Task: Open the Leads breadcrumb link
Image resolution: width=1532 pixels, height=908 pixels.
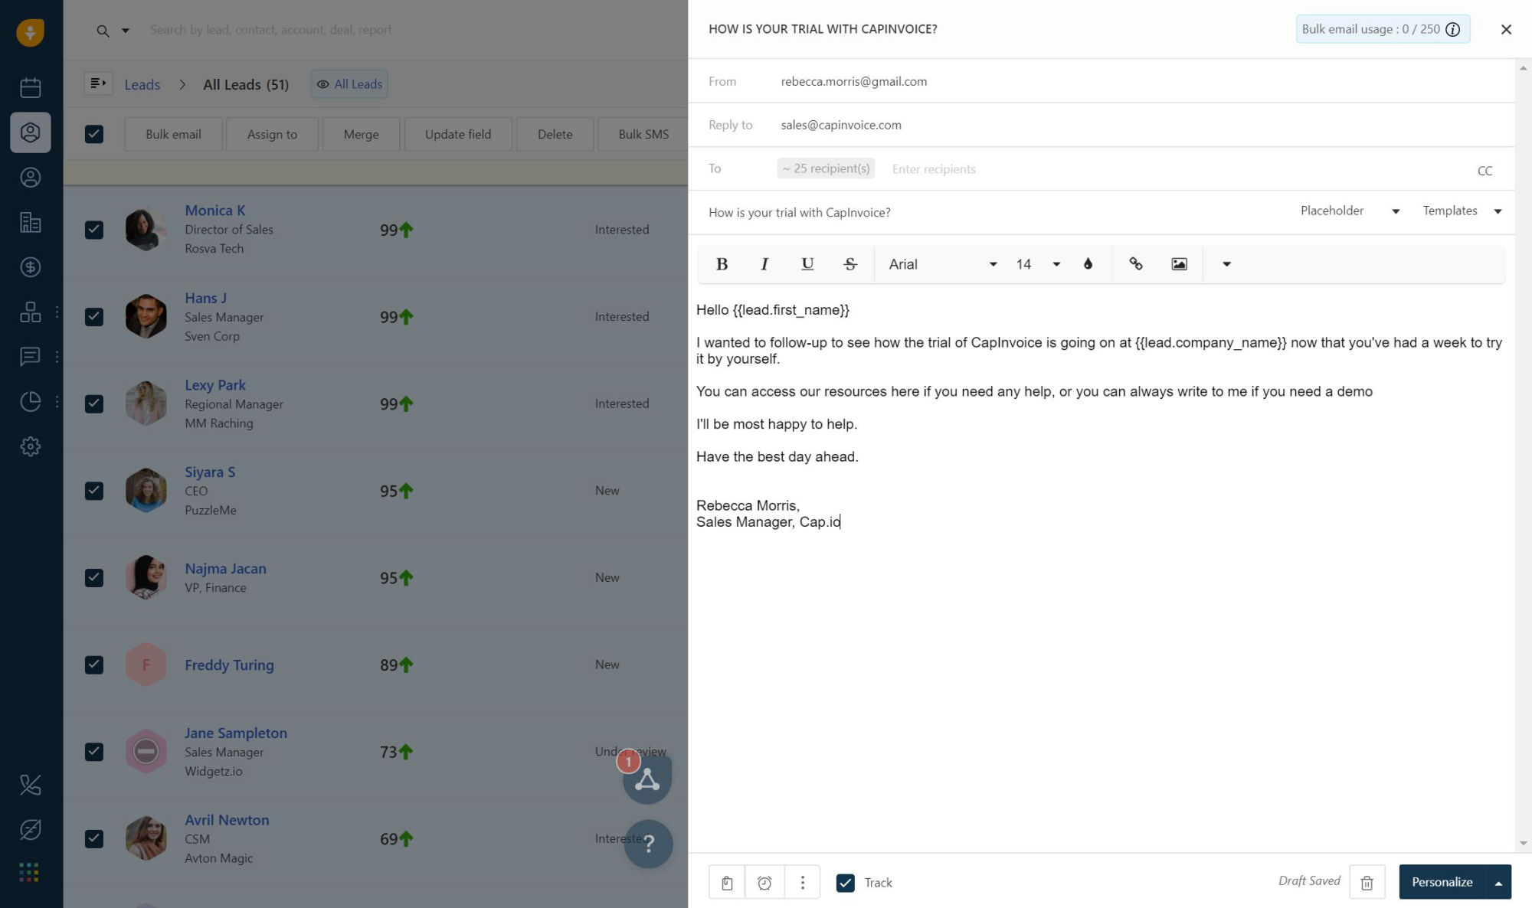Action: (142, 84)
